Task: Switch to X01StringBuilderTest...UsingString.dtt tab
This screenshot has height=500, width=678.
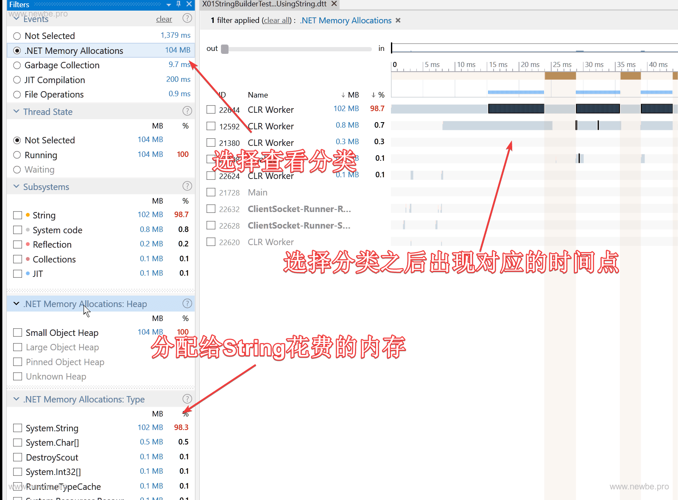Action: pyautogui.click(x=264, y=4)
